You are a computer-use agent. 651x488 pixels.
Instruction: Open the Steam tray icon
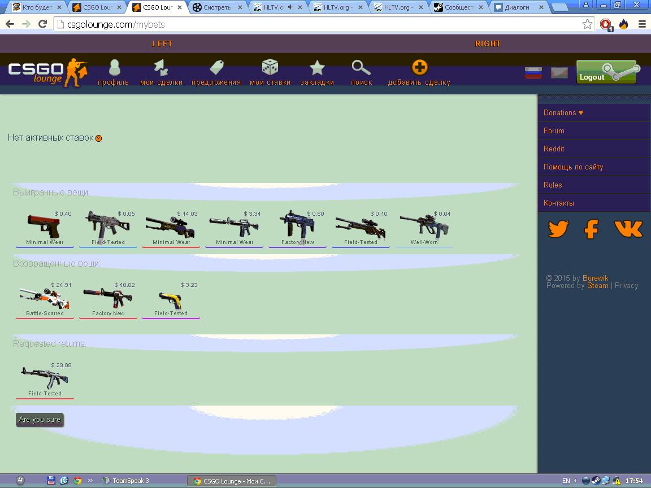[596, 481]
